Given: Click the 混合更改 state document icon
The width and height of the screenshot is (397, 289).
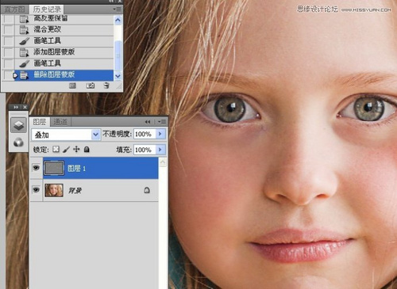Looking at the screenshot, I should pos(24,30).
